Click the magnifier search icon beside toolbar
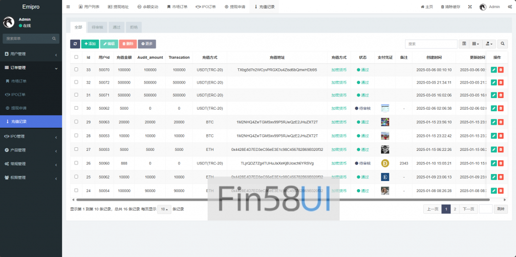Viewport: 516px width, 257px height. coord(502,44)
